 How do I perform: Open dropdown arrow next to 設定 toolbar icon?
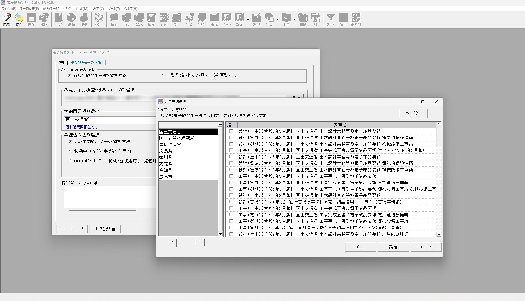coord(248,20)
